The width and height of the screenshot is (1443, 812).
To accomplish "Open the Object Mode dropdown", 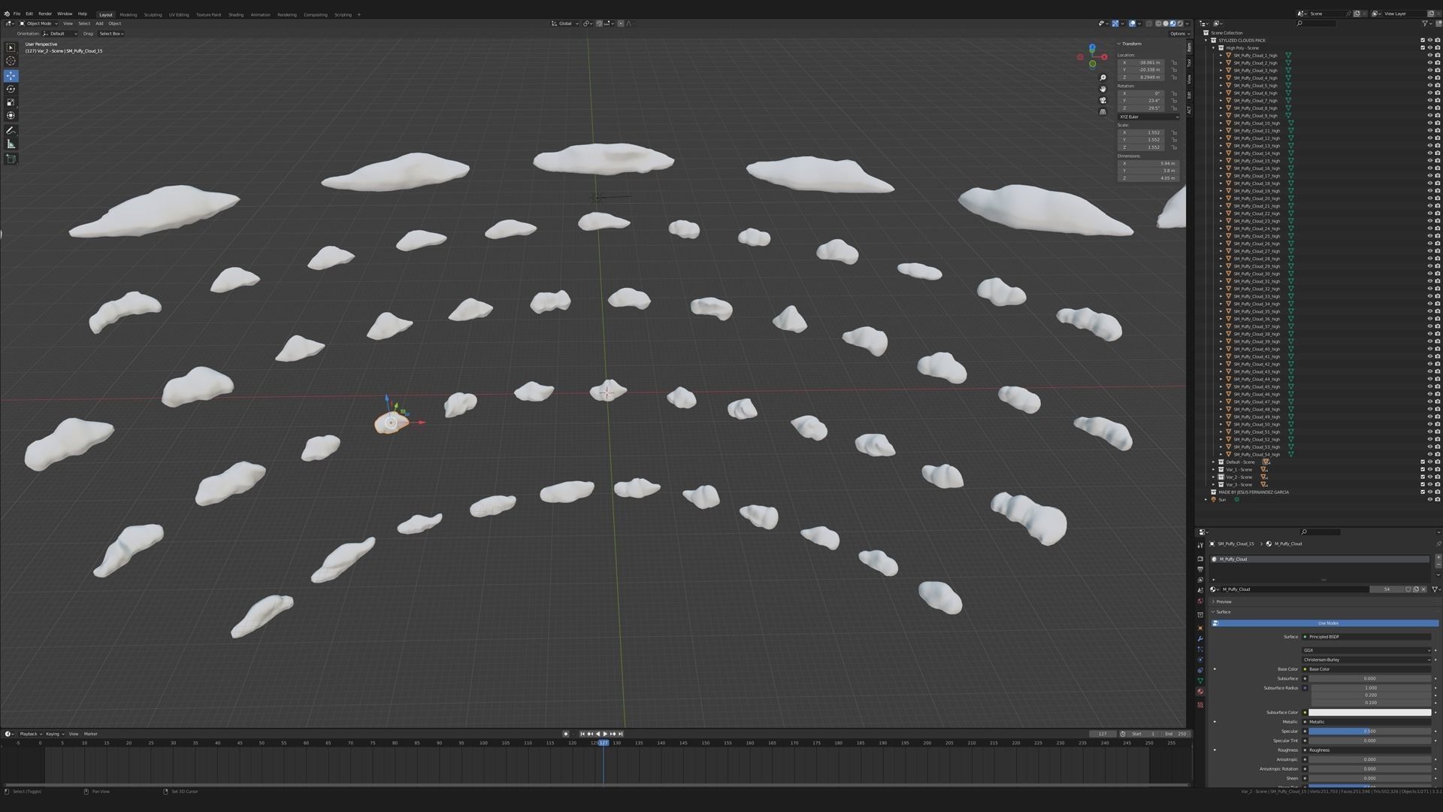I will coord(39,23).
